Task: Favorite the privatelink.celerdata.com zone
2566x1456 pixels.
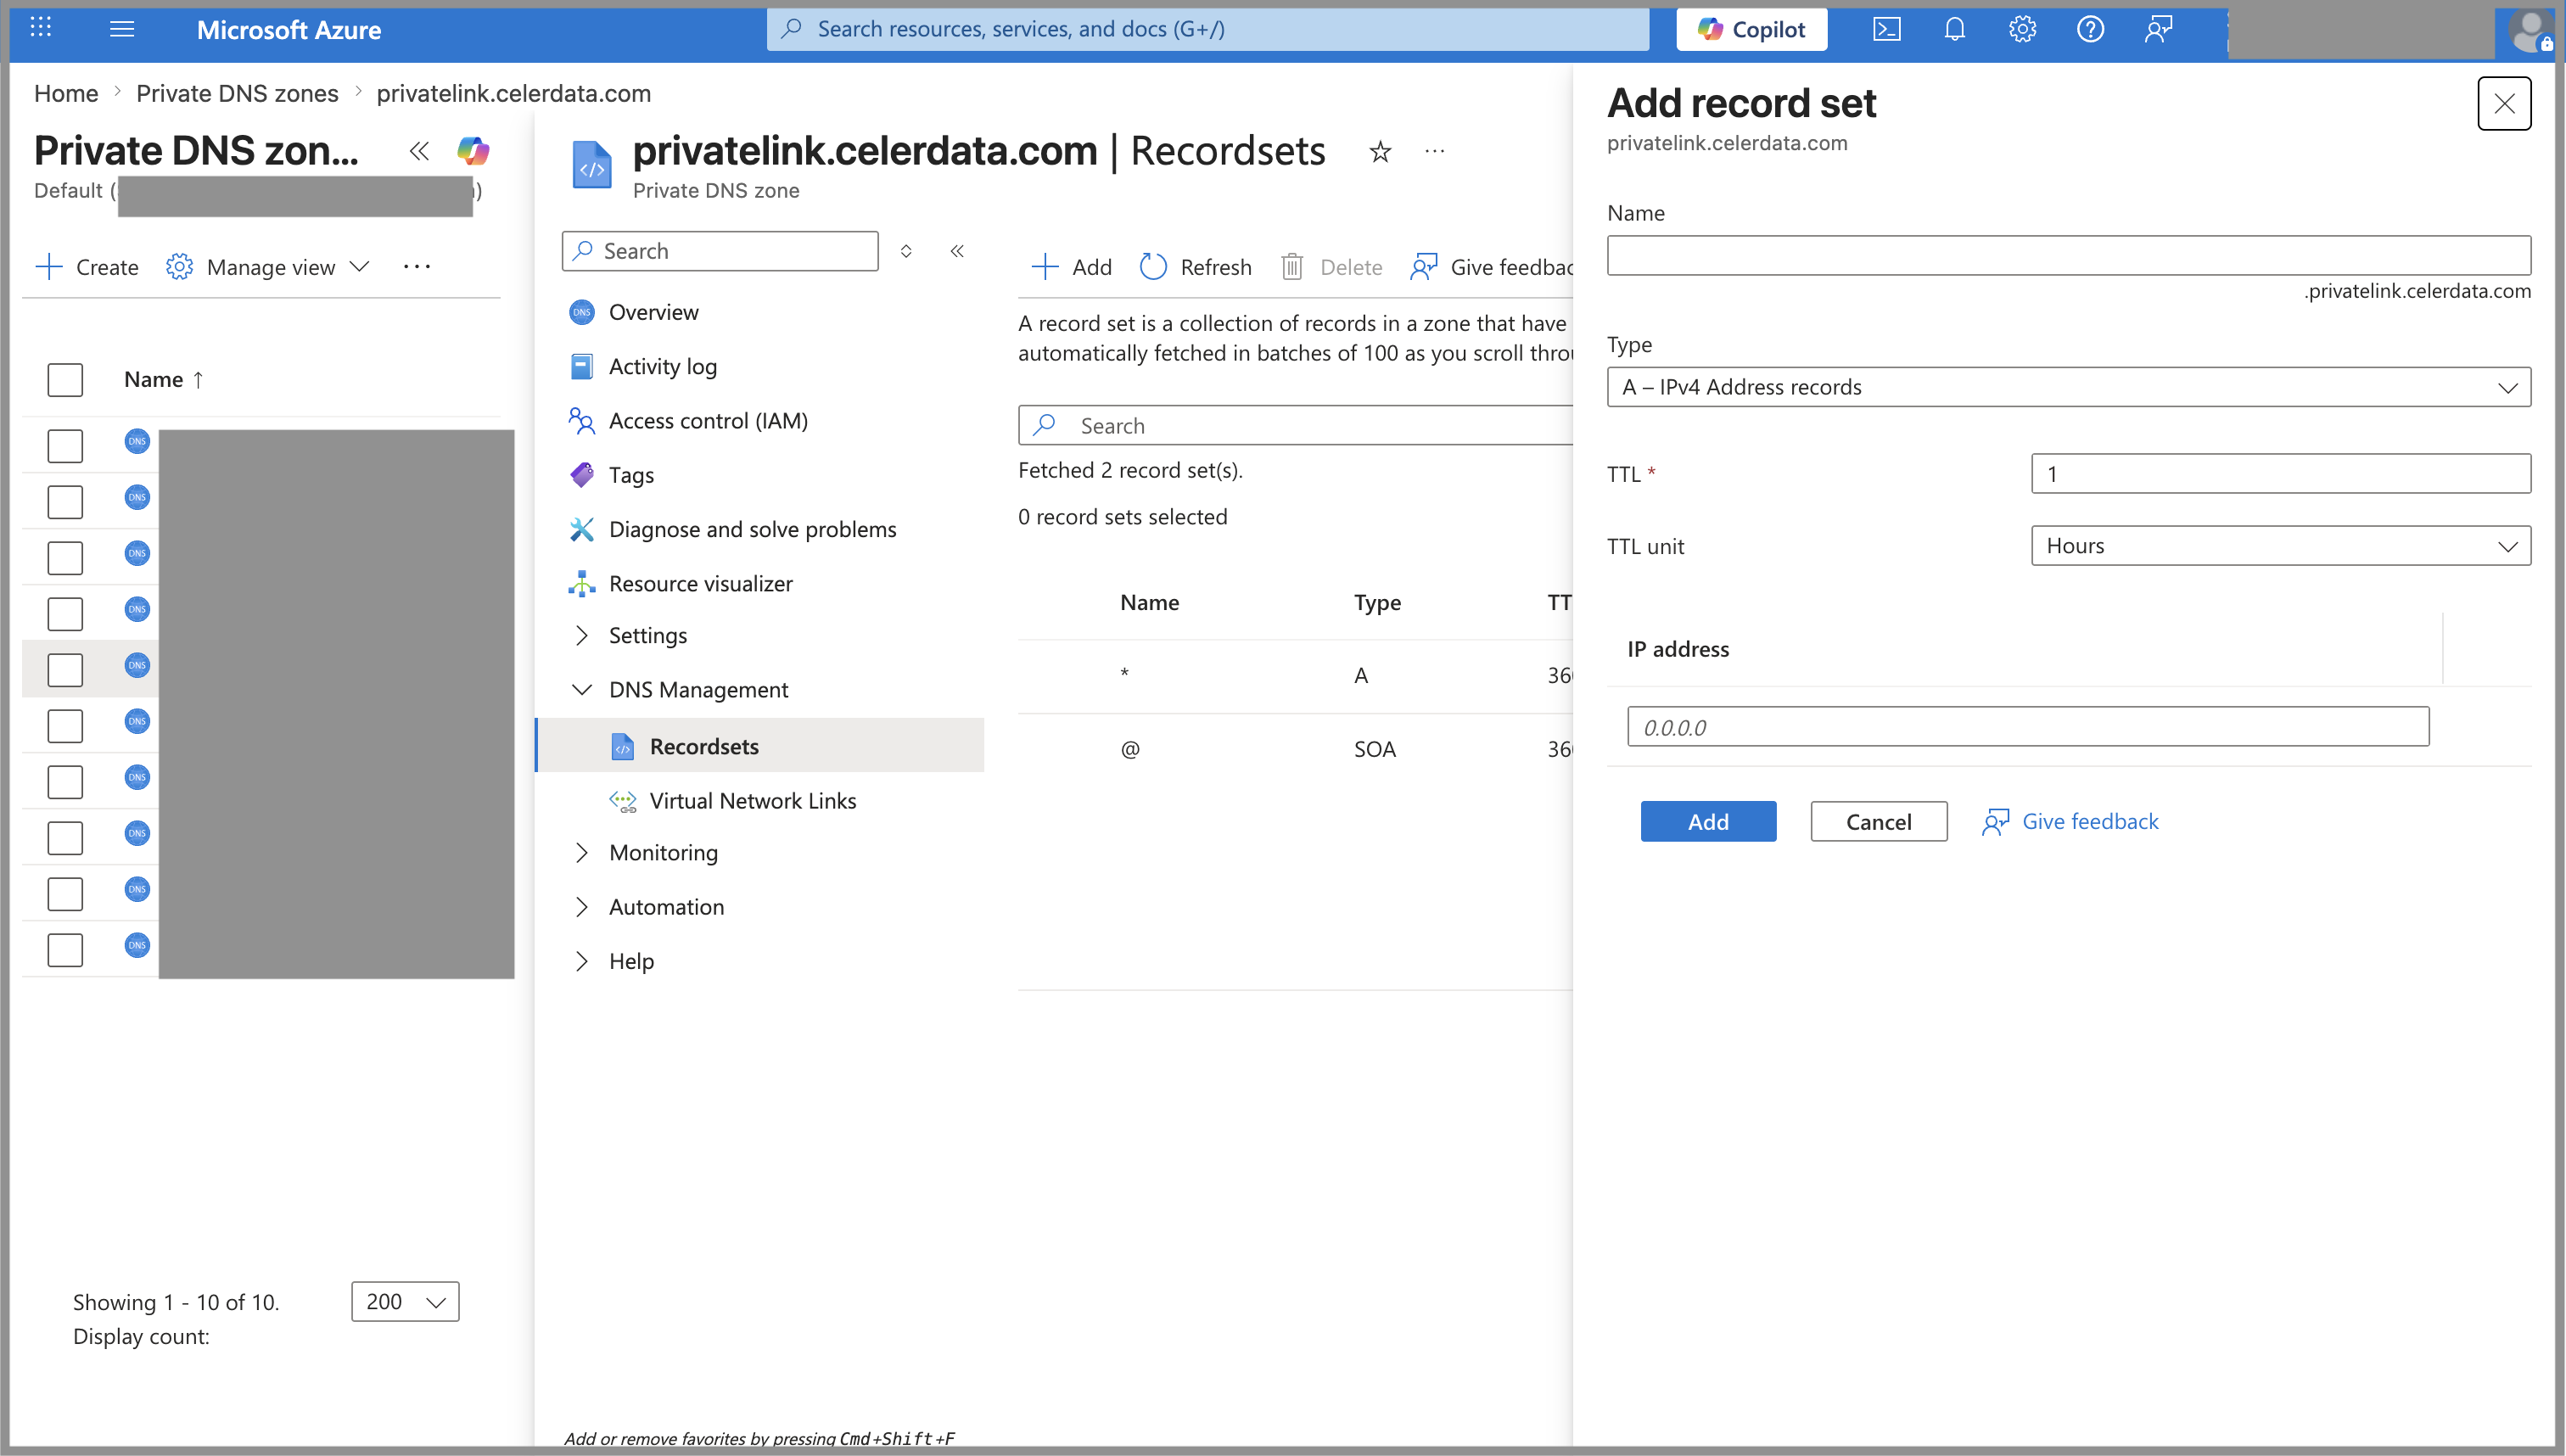Action: pyautogui.click(x=1381, y=152)
